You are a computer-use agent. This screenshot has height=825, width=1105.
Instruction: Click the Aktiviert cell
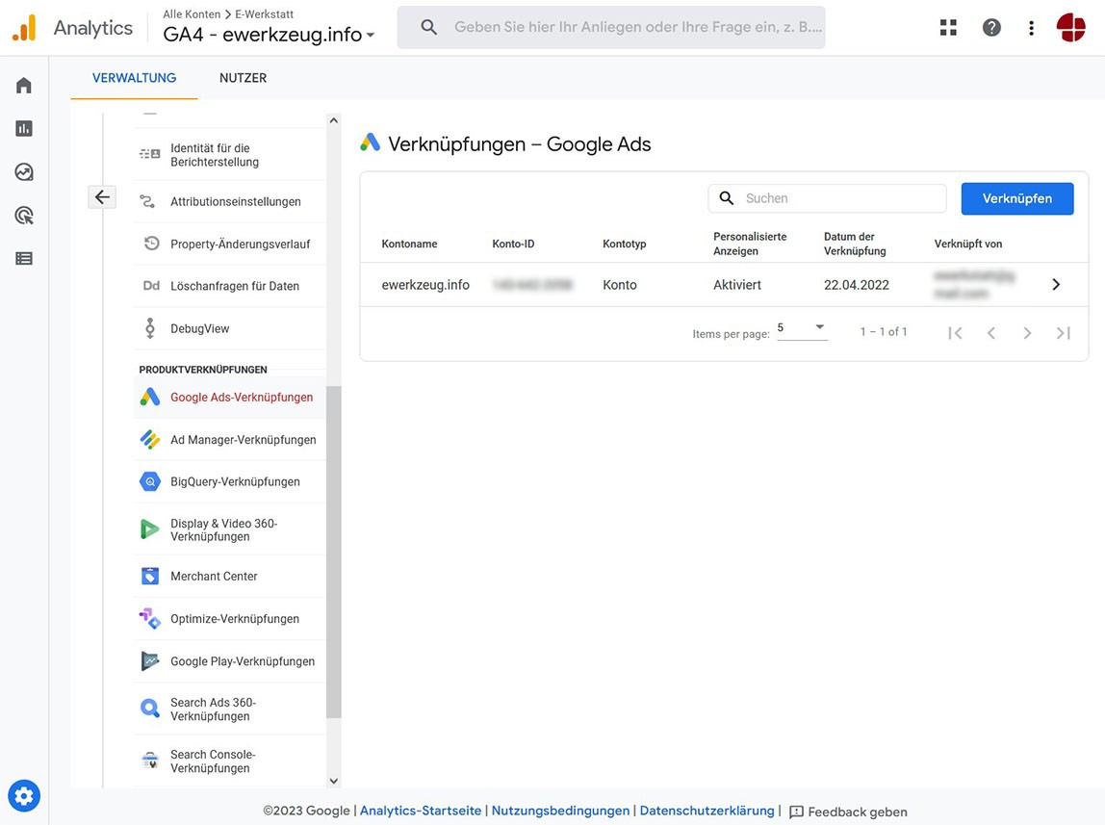[x=737, y=285]
